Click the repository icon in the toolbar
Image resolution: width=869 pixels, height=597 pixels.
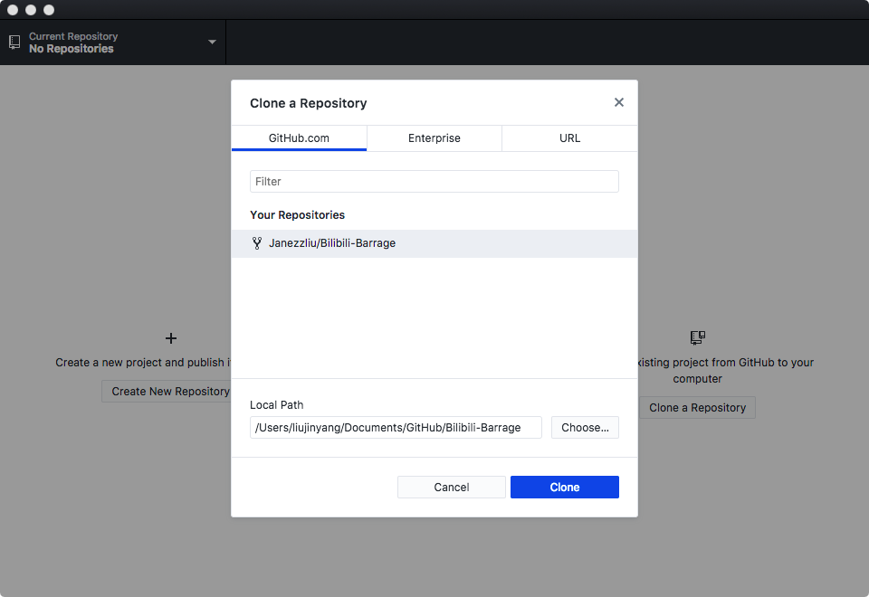tap(14, 43)
